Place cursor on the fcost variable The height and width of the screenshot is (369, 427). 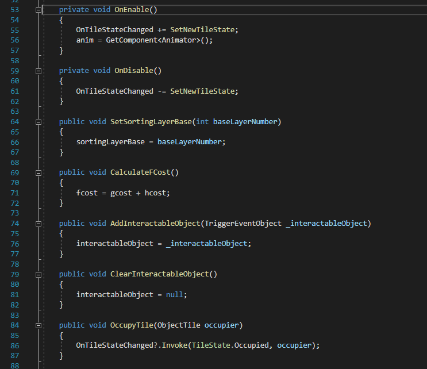click(87, 193)
